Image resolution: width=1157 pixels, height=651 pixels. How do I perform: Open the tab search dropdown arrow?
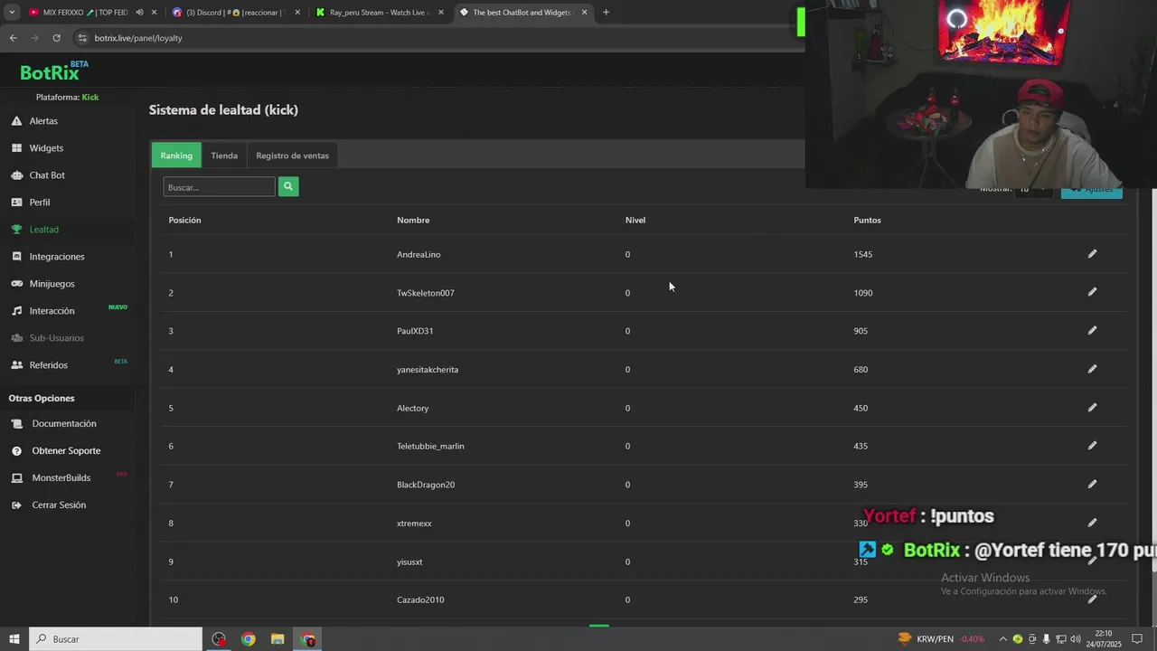point(12,13)
